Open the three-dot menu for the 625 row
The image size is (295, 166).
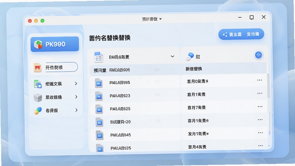click(x=260, y=107)
